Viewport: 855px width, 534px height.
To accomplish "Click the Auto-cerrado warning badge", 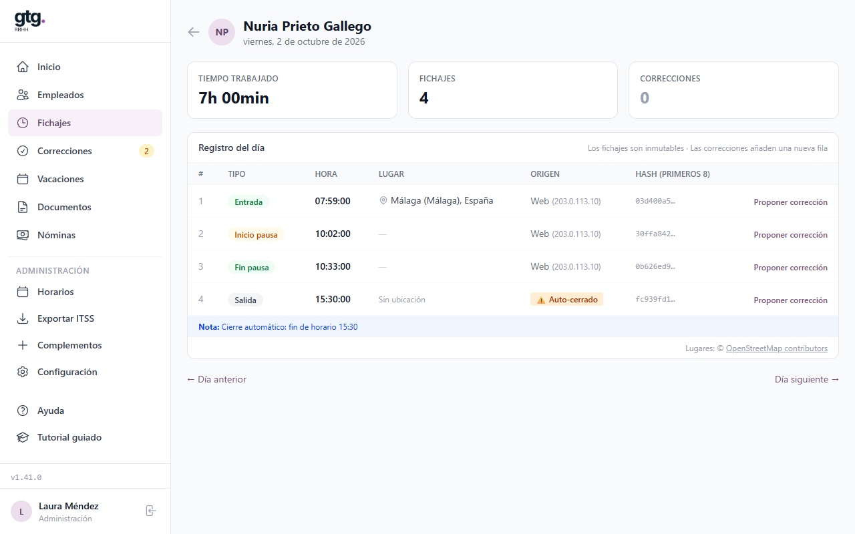I will click(x=566, y=299).
